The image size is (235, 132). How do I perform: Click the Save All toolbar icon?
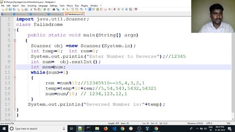(14, 9)
